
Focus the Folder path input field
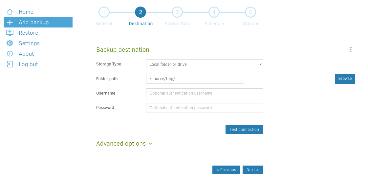195,79
